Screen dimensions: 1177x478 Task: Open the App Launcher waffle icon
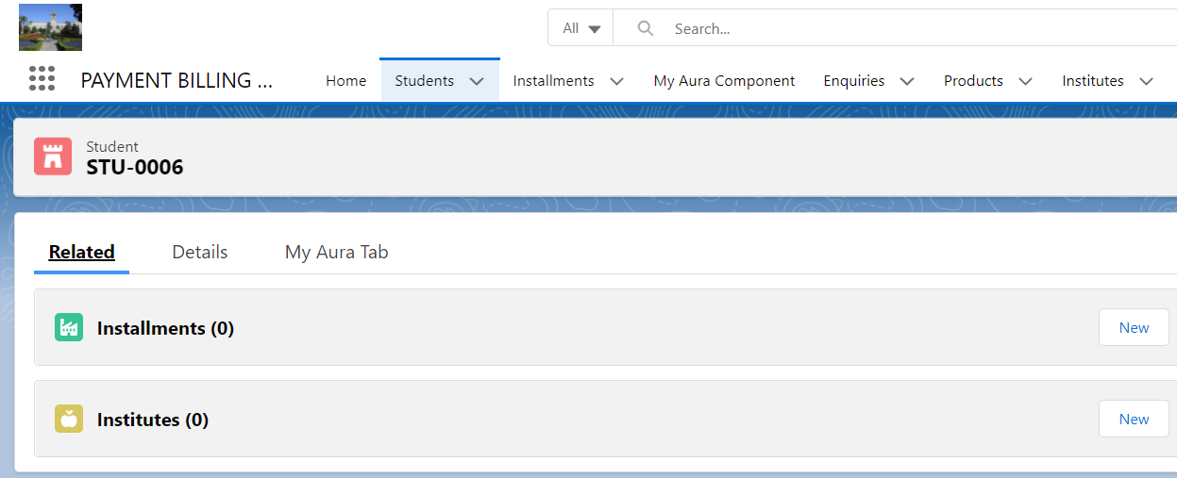(x=42, y=79)
